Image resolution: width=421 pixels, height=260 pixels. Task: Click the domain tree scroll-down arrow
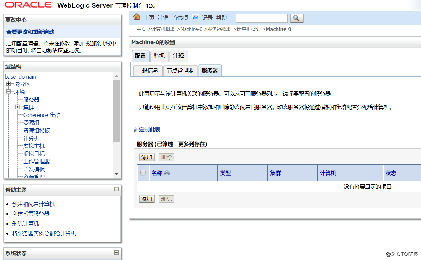pos(116,174)
